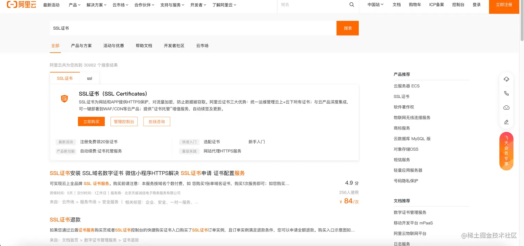Image resolution: width=524 pixels, height=246 pixels.
Task: Open the 购物车 link
Action: (415, 5)
